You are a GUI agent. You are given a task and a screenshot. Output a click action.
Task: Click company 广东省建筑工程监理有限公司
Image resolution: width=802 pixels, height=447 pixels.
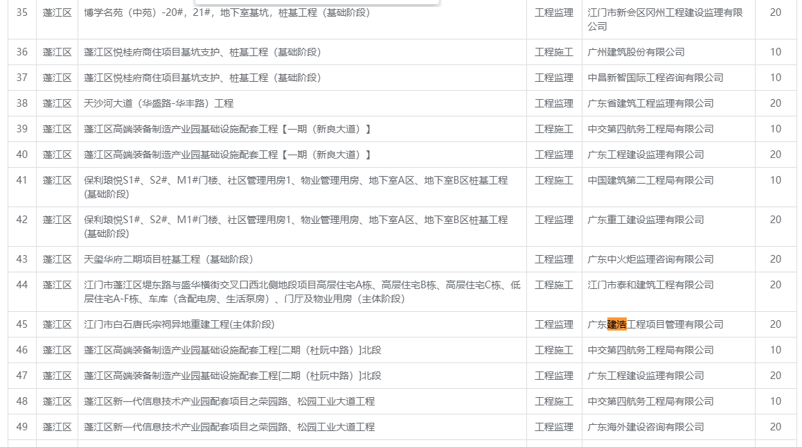(x=650, y=103)
